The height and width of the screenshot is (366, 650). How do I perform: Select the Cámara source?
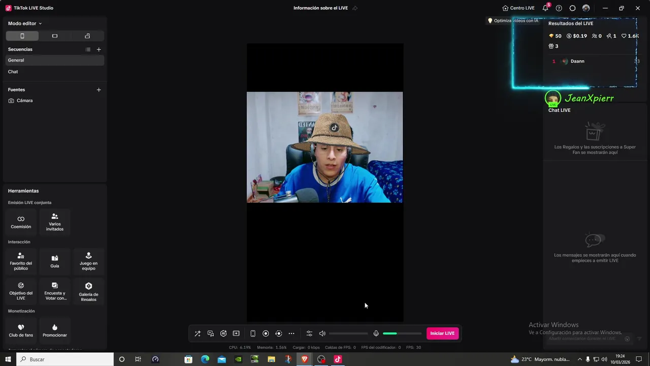55,101
